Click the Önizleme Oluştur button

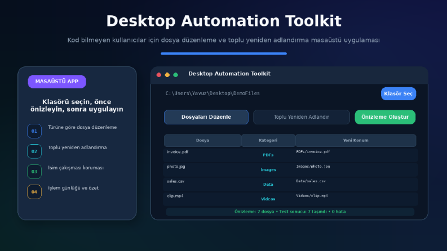tap(385, 117)
